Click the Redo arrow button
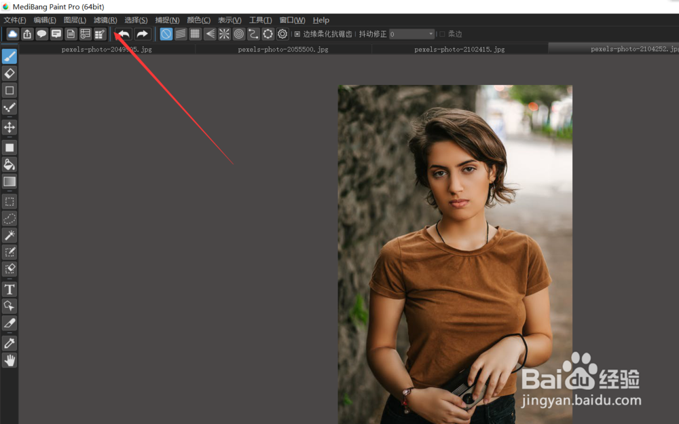This screenshot has height=424, width=679. click(x=142, y=34)
